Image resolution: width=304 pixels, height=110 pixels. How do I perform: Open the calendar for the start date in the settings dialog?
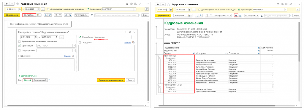[36, 37]
